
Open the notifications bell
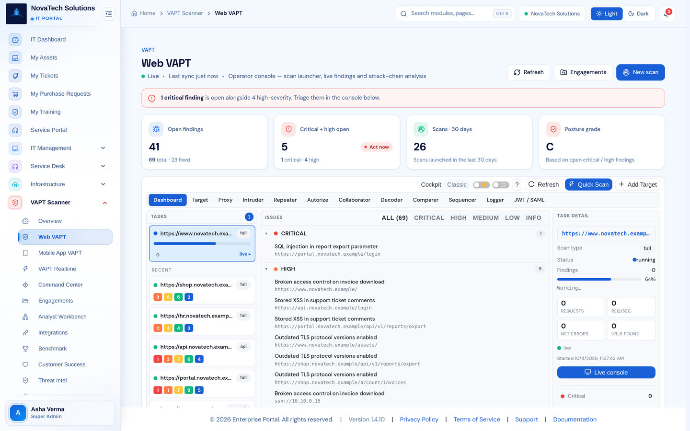coord(667,13)
